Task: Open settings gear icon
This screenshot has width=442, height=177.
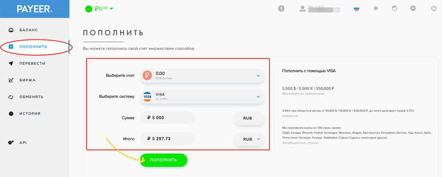Action: coord(413,8)
